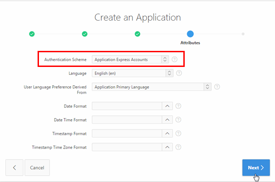275x182 pixels.
Task: Expand the Timestamp Format list arrow
Action: click(x=167, y=133)
